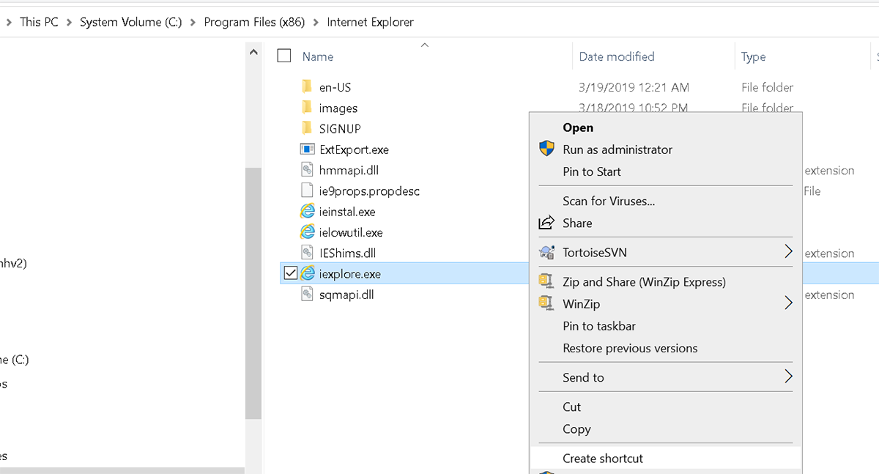
Task: Choose Cut from the context menu
Action: [572, 407]
